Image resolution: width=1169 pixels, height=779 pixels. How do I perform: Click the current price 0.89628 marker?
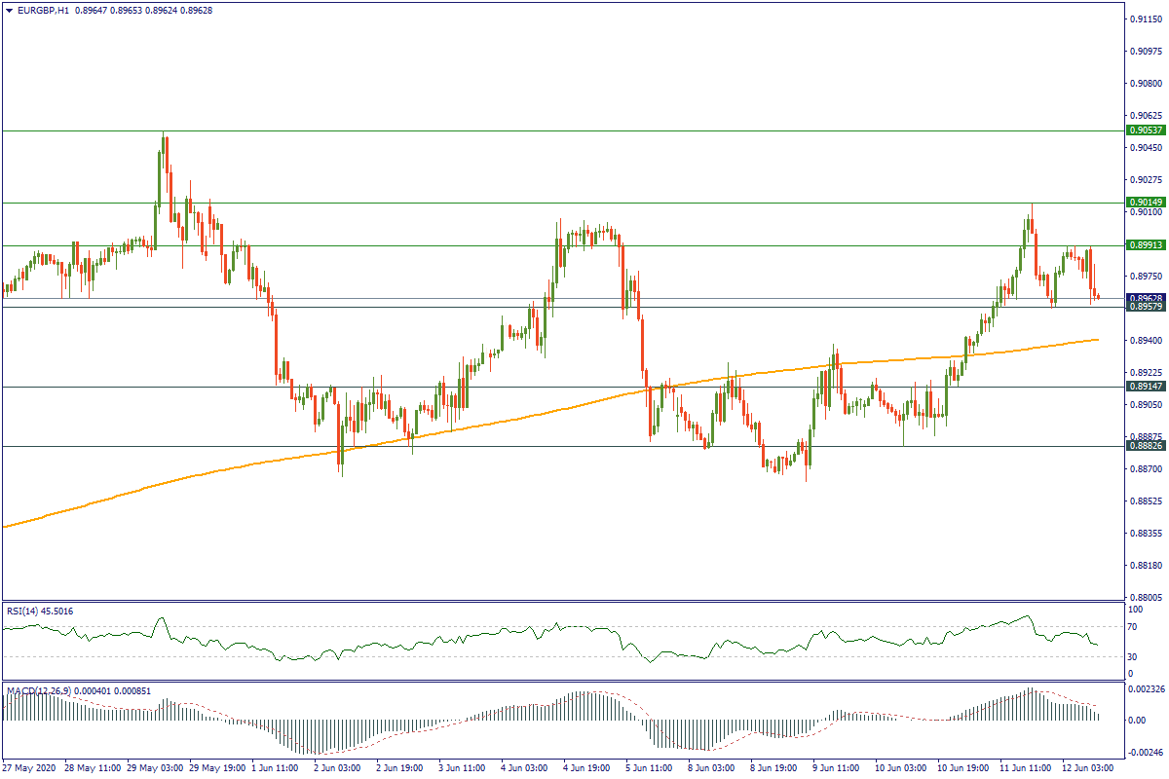pyautogui.click(x=1146, y=297)
